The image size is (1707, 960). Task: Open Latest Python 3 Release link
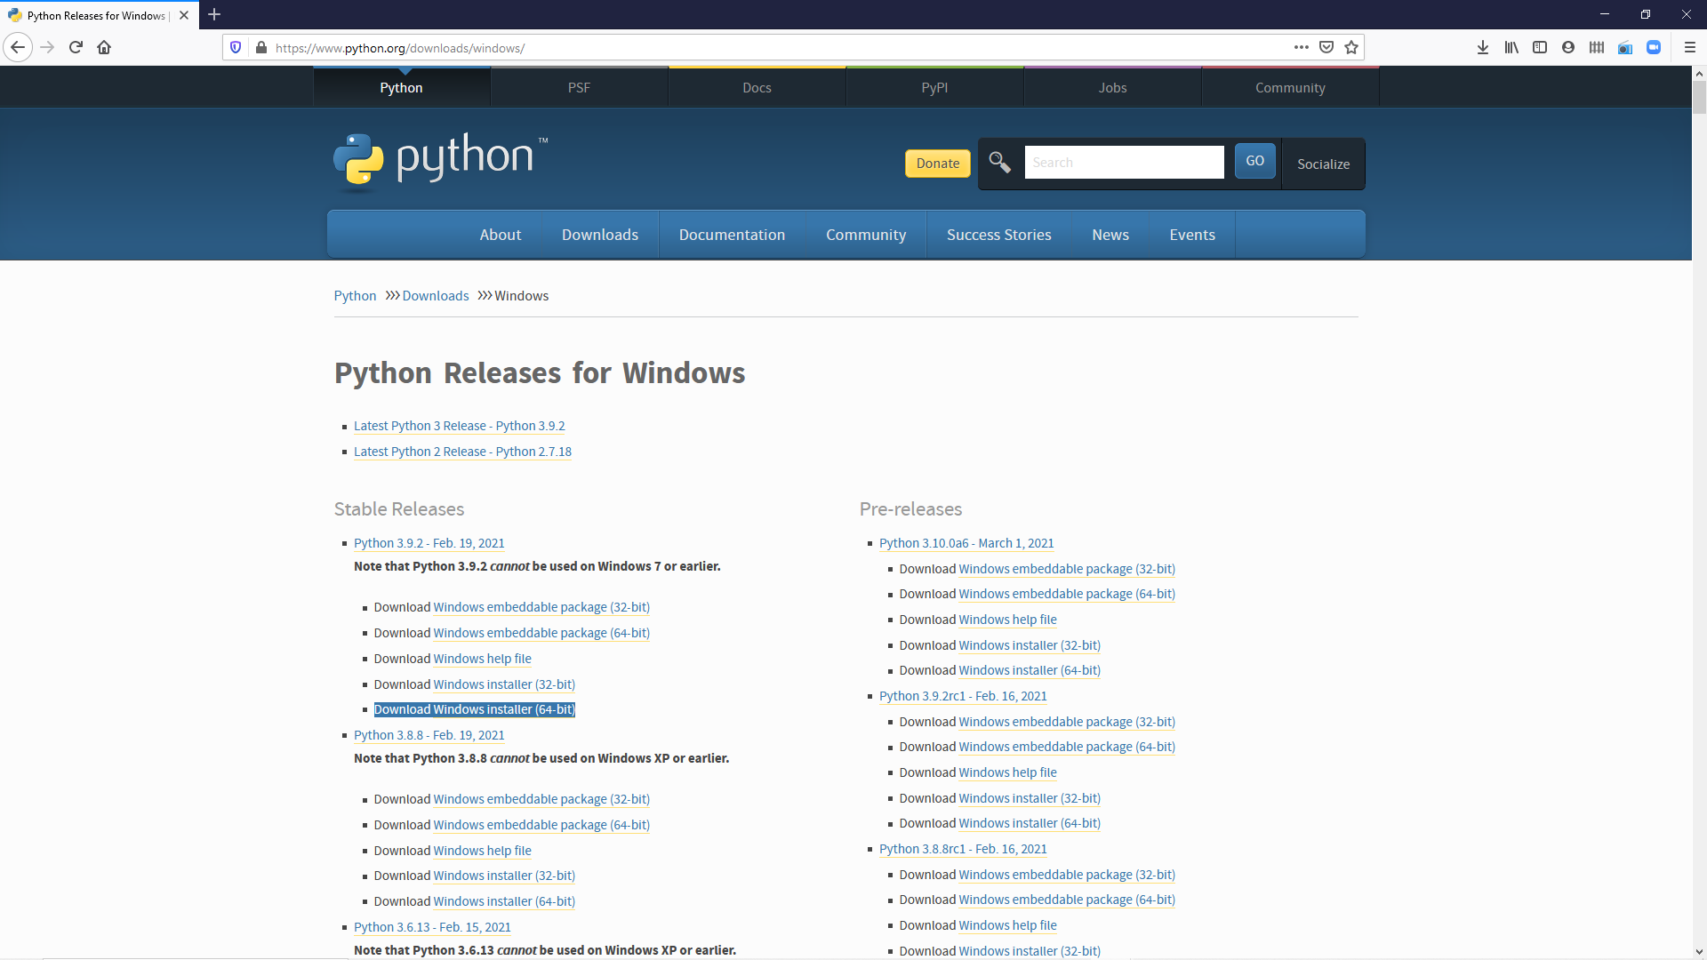click(x=459, y=426)
